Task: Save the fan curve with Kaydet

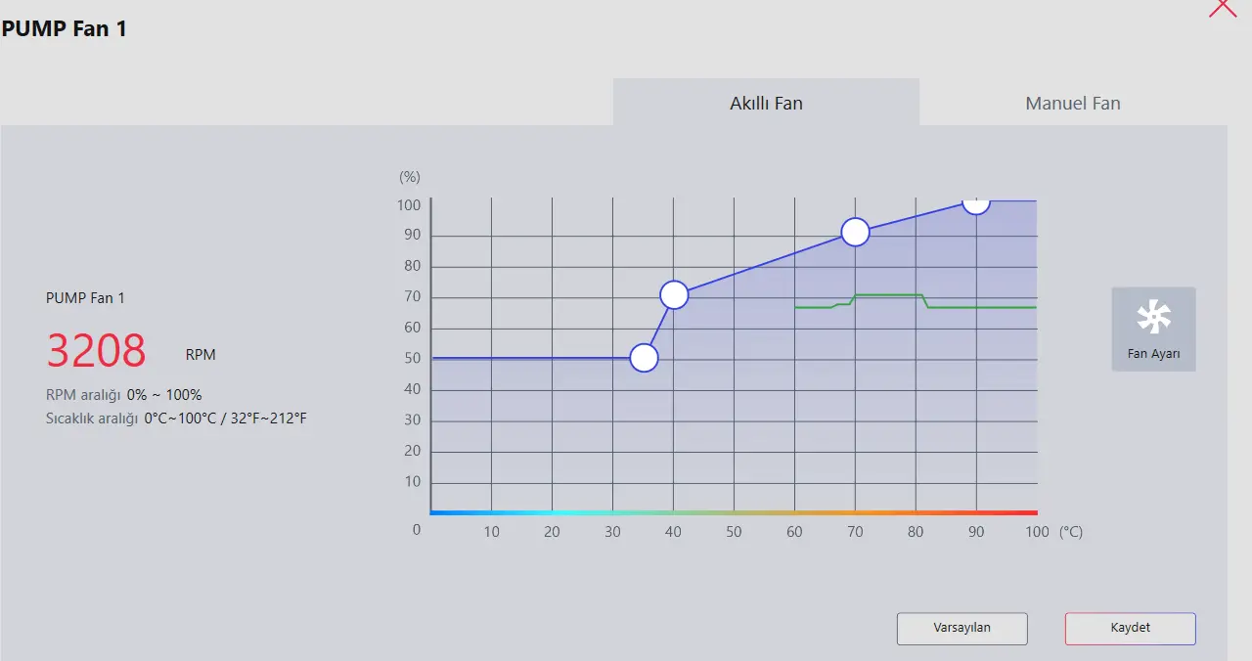Action: pos(1130,628)
